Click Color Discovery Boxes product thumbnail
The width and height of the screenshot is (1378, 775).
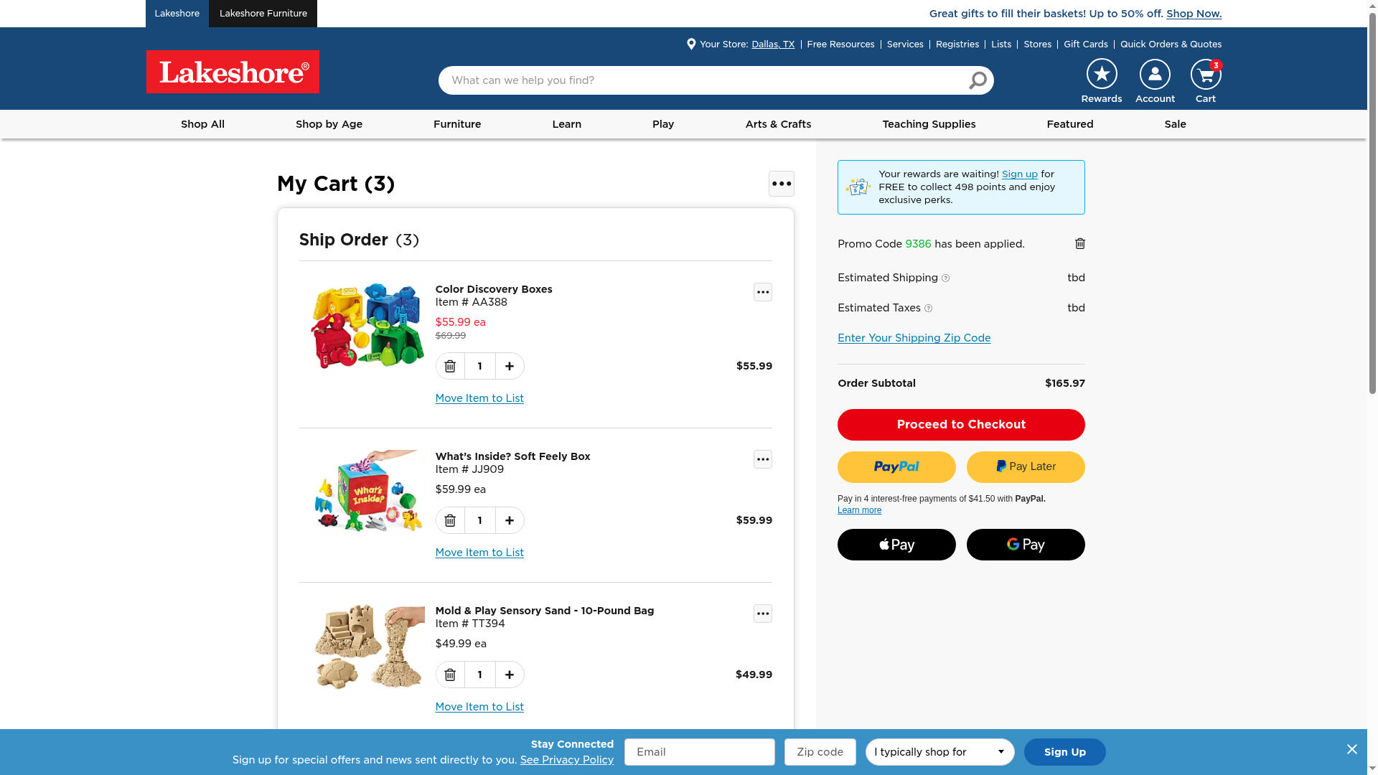pyautogui.click(x=367, y=327)
